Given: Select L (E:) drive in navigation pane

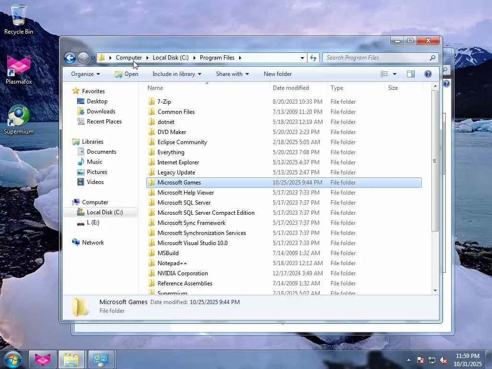Looking at the screenshot, I should [93, 222].
